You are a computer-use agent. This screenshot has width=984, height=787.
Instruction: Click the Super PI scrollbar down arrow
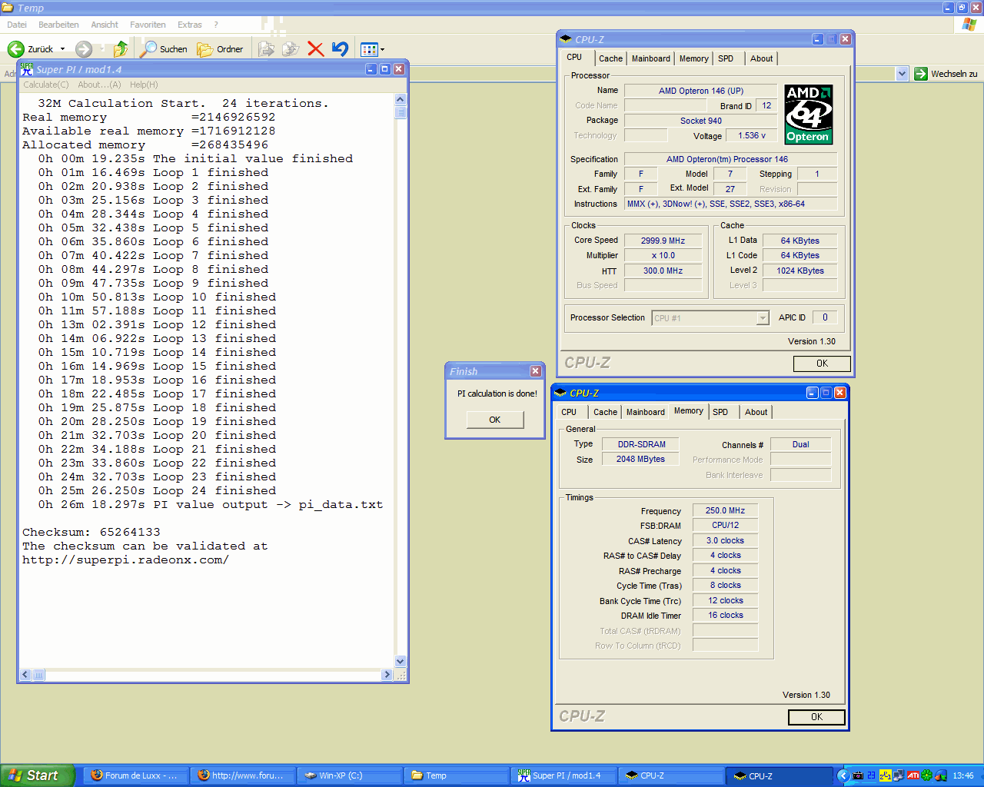tap(400, 661)
